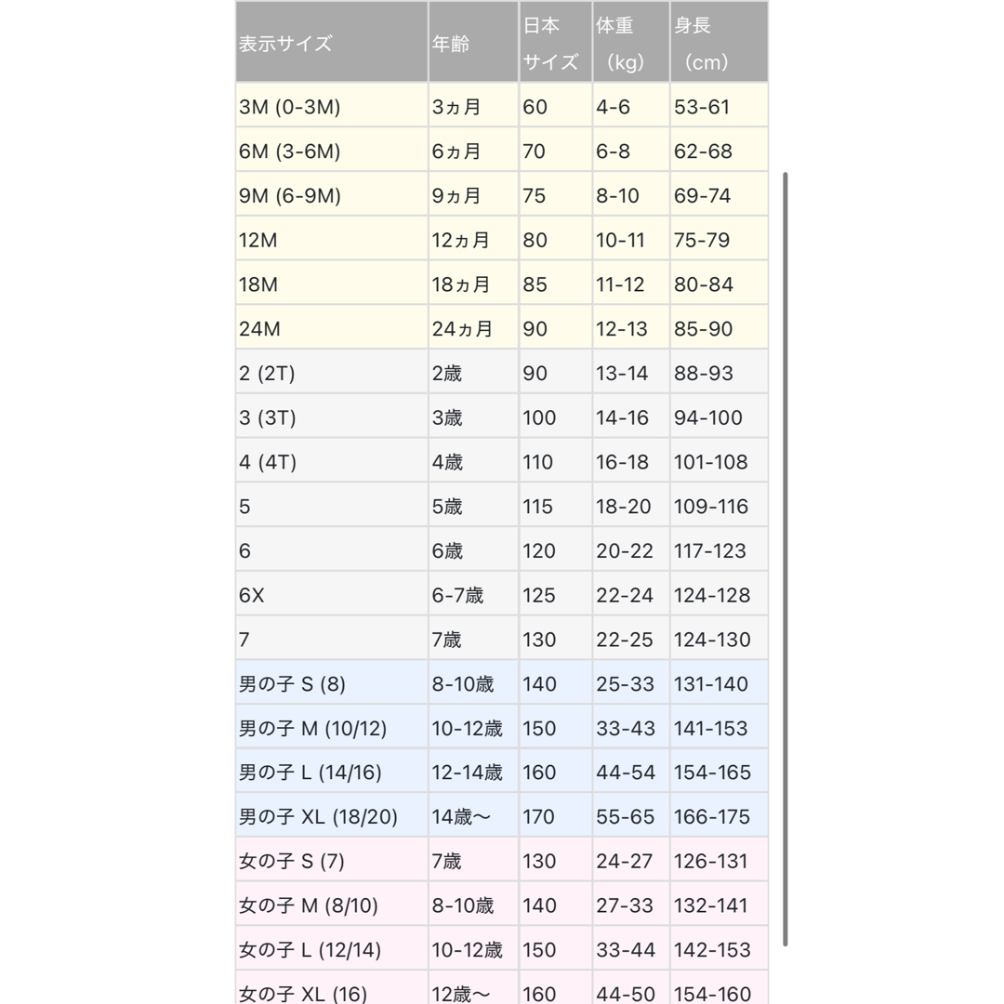
Task: Click the 男の子 XL (18/20) size cell
Action: click(332, 816)
